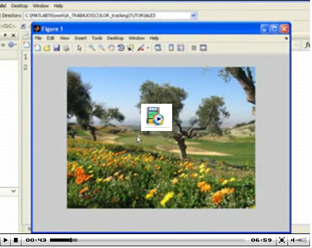Select the Pan hand tool

pyautogui.click(x=111, y=48)
